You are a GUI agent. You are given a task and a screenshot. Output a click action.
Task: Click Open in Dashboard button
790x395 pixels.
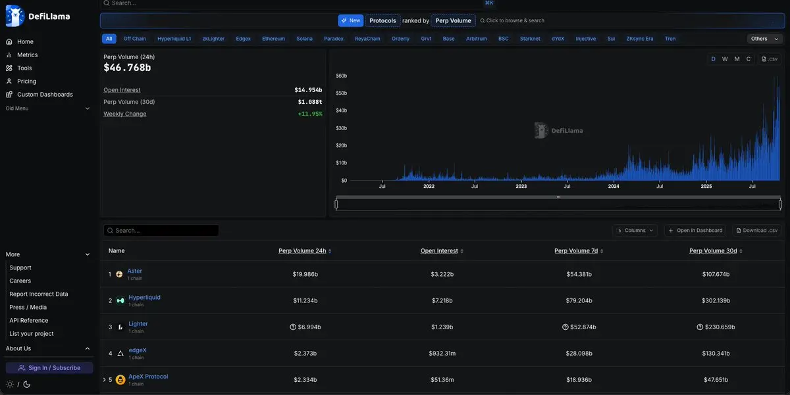[x=695, y=230]
